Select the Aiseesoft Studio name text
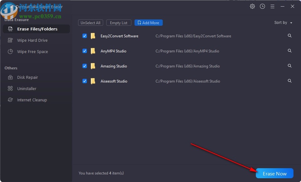Viewport: 301px width, 182px height. pyautogui.click(x=114, y=81)
